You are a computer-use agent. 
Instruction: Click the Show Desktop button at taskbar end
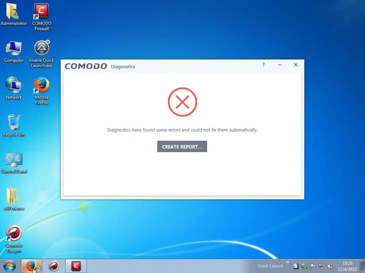363,266
